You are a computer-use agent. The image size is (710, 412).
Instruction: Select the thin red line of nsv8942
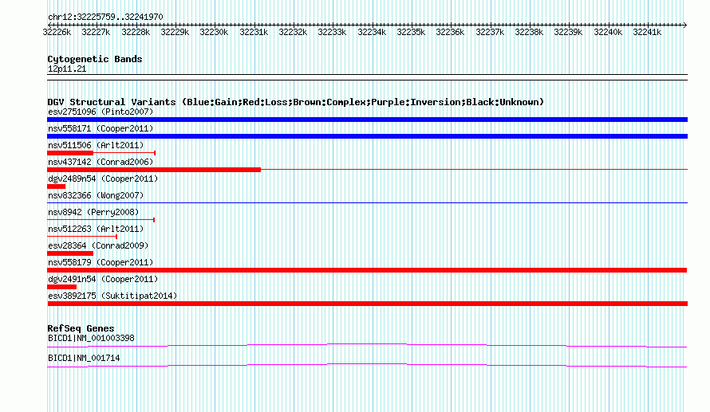(101, 220)
